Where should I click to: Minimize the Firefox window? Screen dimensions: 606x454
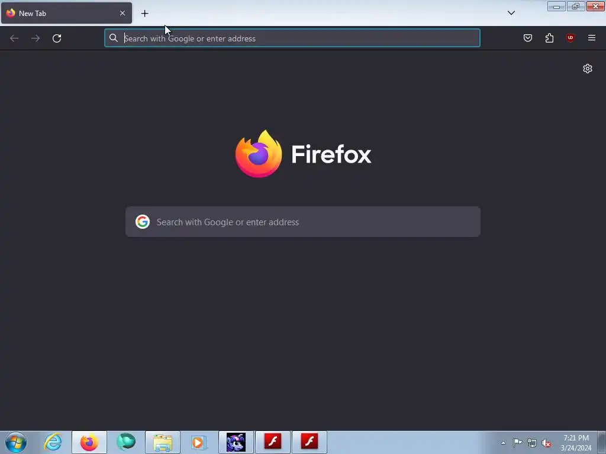point(556,6)
